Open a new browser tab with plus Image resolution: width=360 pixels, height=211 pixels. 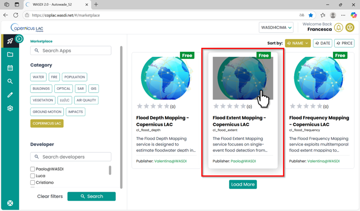(x=96, y=4)
